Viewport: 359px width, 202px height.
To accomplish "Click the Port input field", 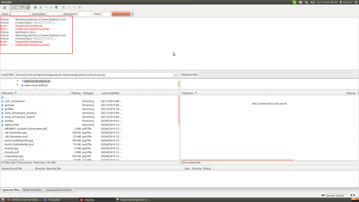I will tap(106, 14).
